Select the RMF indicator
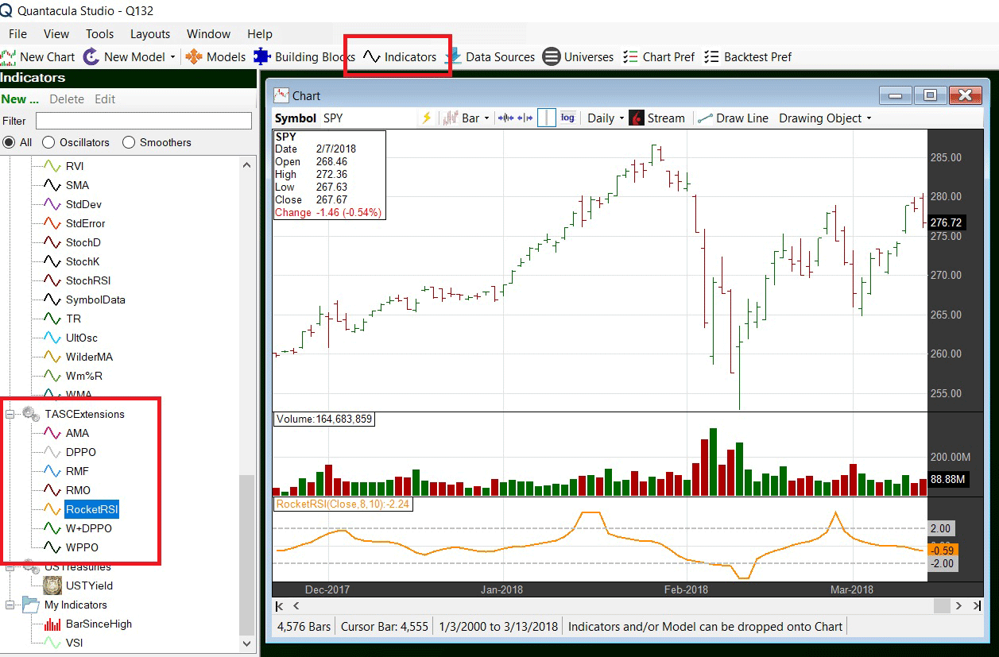This screenshot has width=999, height=657. (x=77, y=471)
